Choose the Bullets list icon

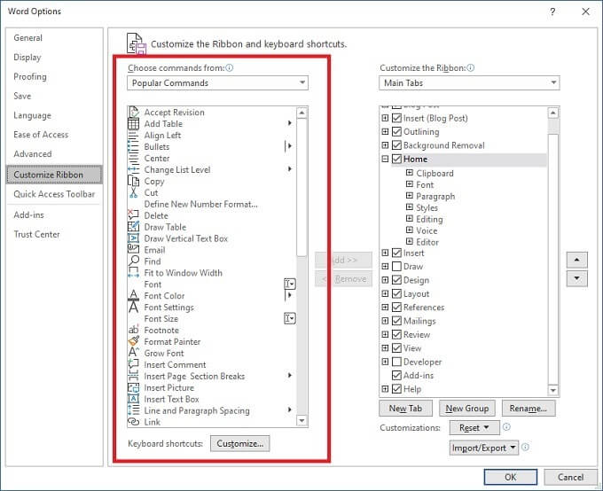tap(133, 147)
